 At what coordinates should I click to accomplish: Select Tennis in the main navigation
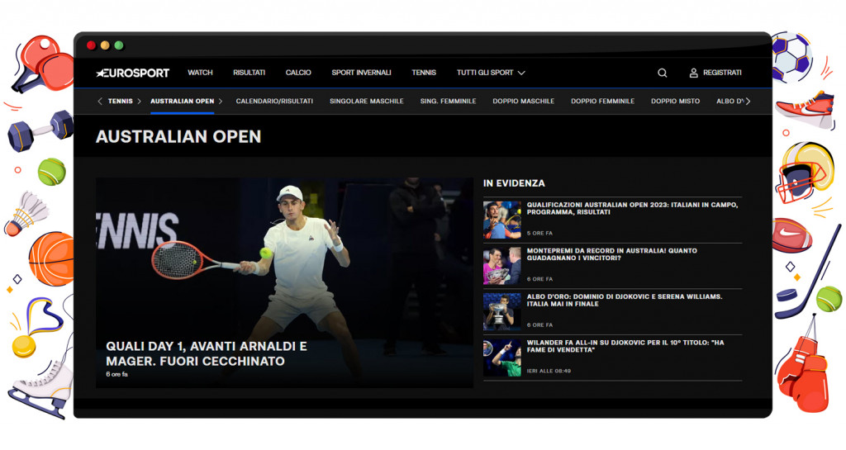tap(424, 73)
